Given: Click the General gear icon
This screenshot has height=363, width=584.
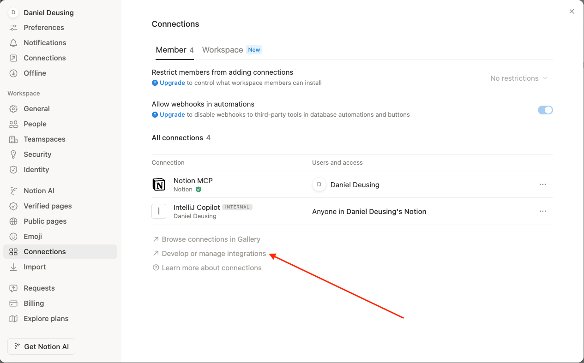Looking at the screenshot, I should pos(13,109).
